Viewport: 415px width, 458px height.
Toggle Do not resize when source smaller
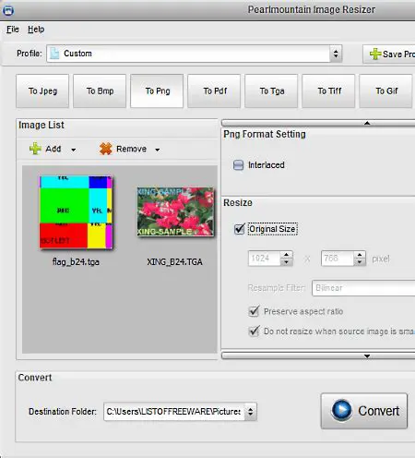click(x=254, y=331)
